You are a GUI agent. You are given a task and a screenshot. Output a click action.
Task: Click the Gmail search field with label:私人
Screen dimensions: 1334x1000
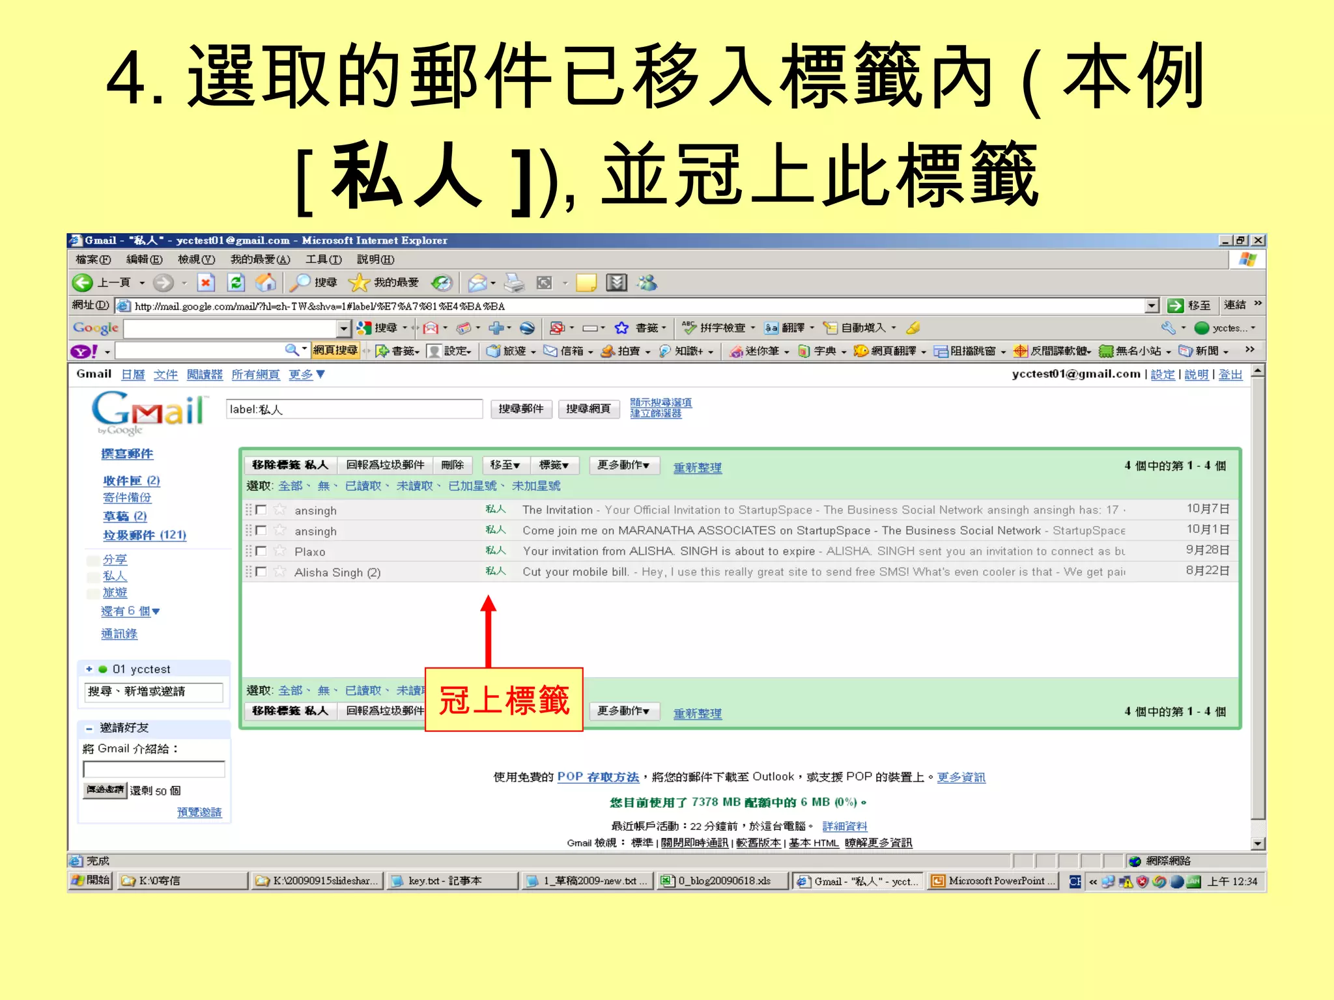click(354, 410)
